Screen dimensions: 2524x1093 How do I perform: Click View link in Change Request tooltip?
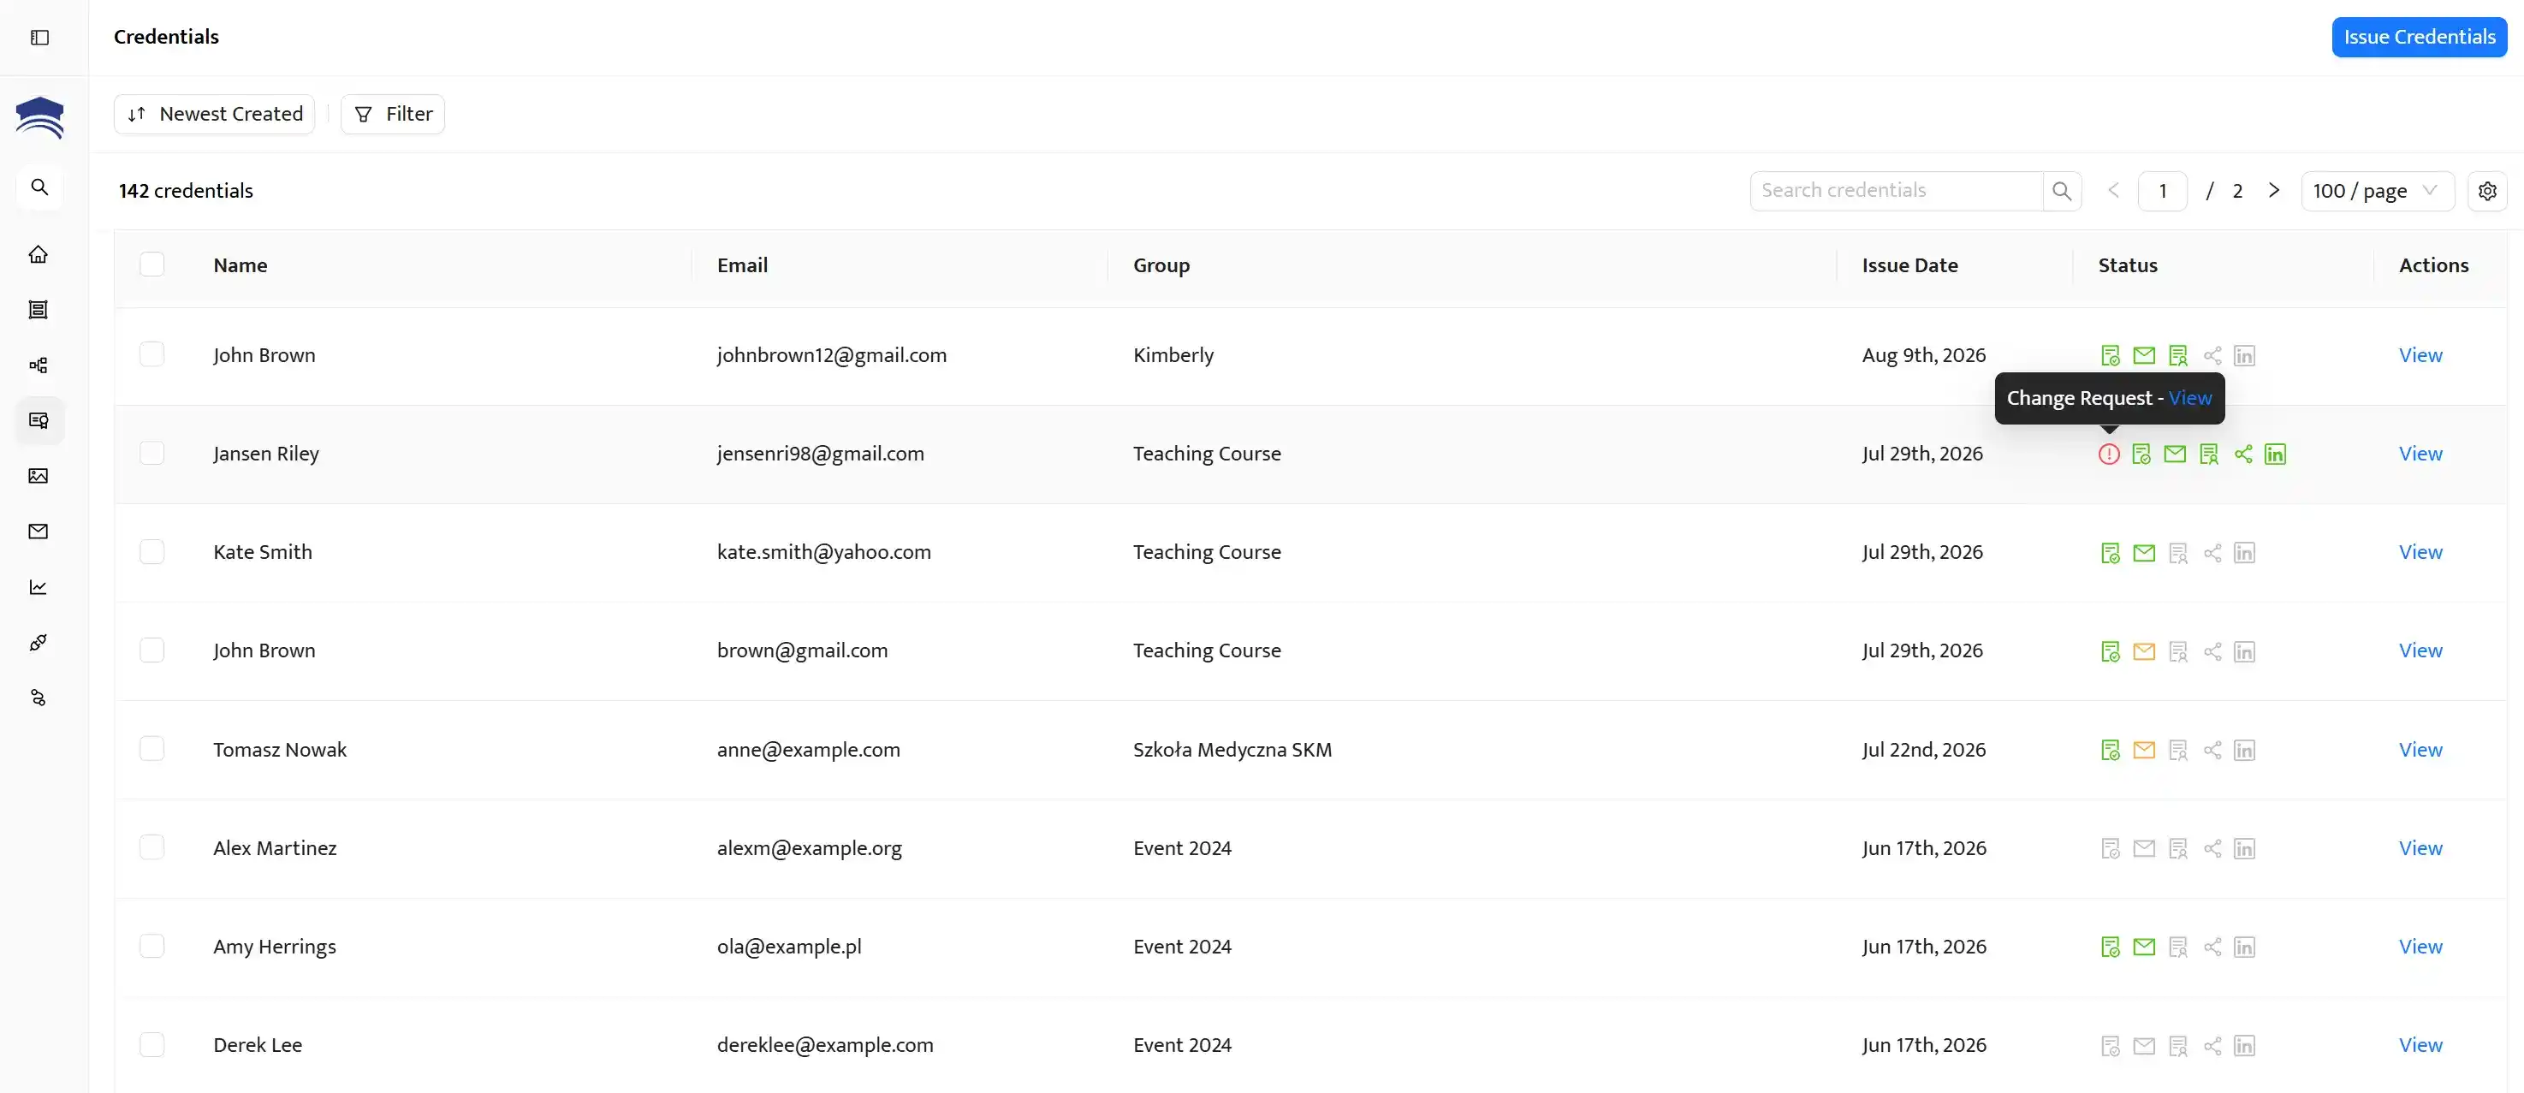coord(2190,398)
